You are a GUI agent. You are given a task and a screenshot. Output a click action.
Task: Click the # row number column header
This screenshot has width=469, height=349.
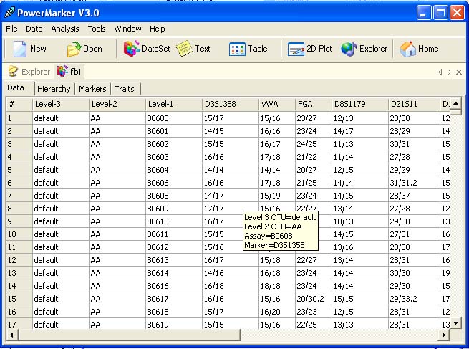coord(19,104)
